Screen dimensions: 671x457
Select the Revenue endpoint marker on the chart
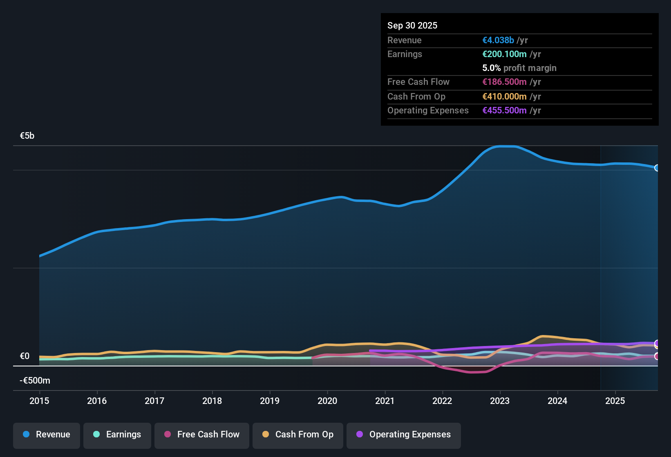point(657,168)
